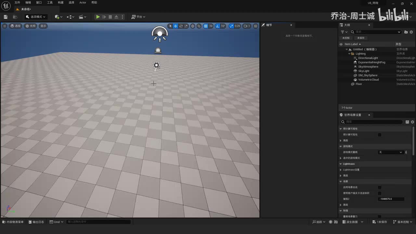Choose the select-objects arrow tool
Image resolution: width=416 pixels, height=234 pixels.
point(170,26)
